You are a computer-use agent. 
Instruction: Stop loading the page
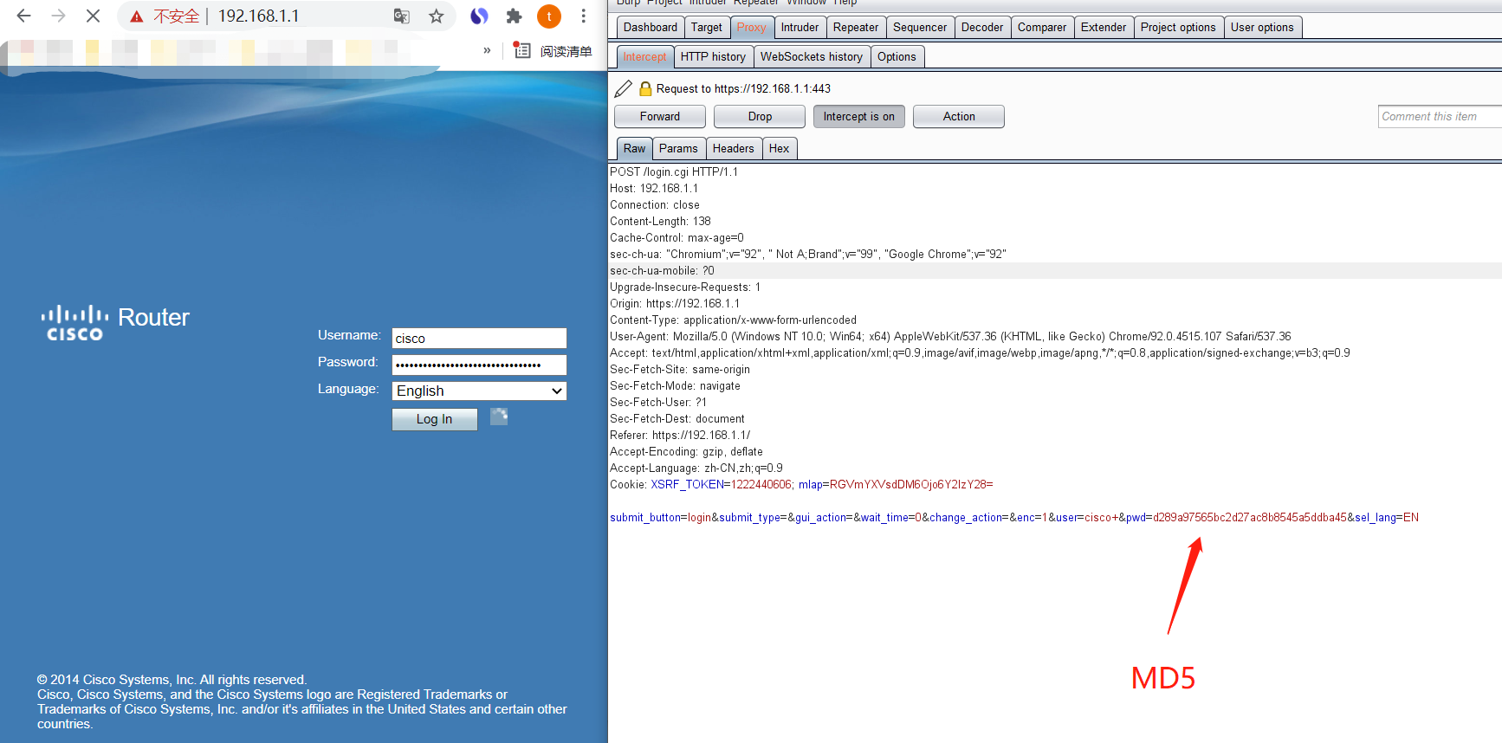(93, 16)
